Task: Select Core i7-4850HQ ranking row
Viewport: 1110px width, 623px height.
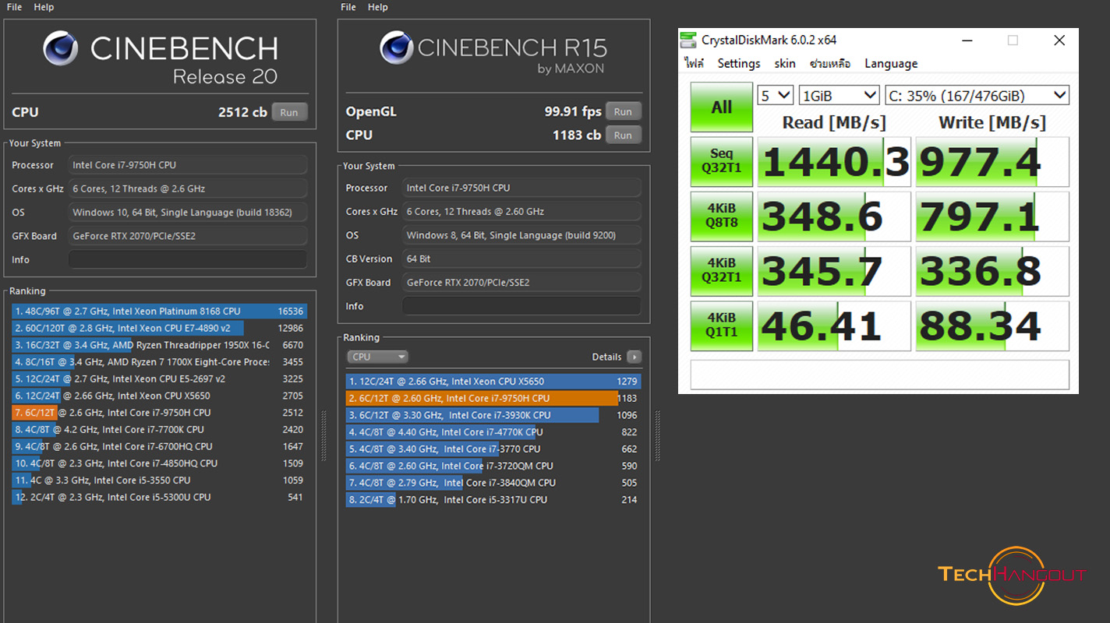Action: pyautogui.click(x=159, y=463)
